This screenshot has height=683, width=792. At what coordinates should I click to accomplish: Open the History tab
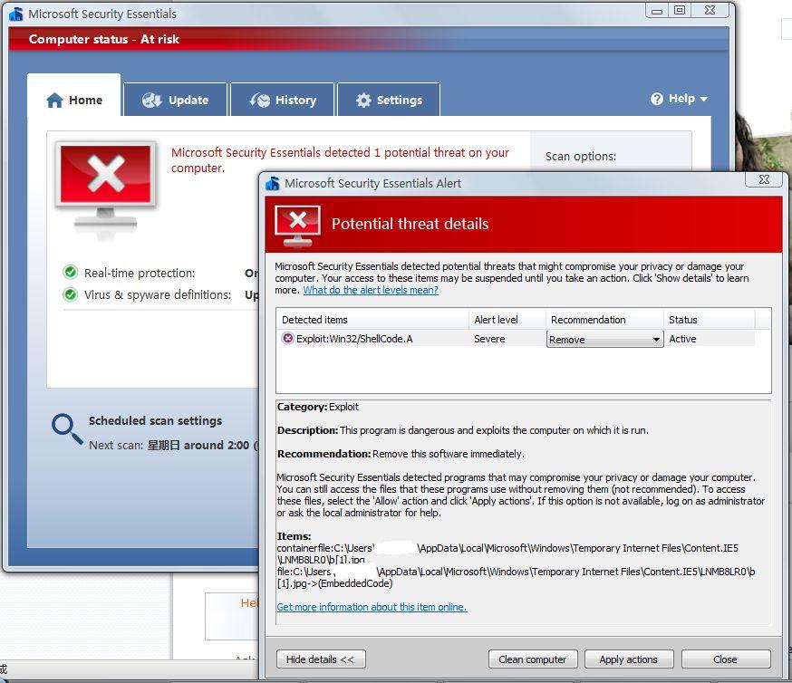(283, 100)
